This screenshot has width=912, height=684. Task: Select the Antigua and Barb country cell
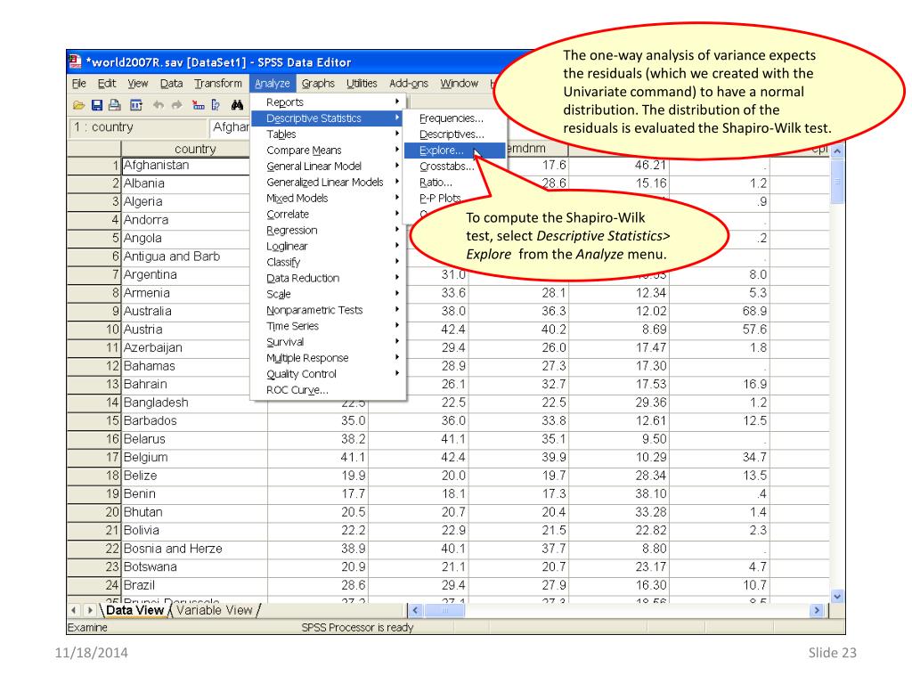[185, 256]
